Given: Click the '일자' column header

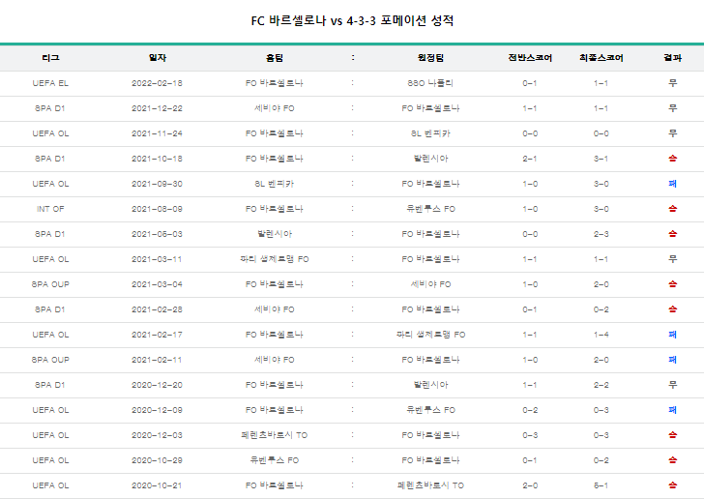Looking at the screenshot, I should click(x=157, y=57).
